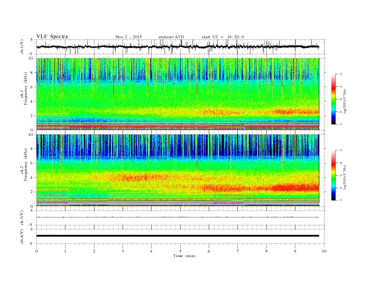The image size is (365, 282).
Task: Click the ch.1 black waveform trace
Action: [x=177, y=47]
